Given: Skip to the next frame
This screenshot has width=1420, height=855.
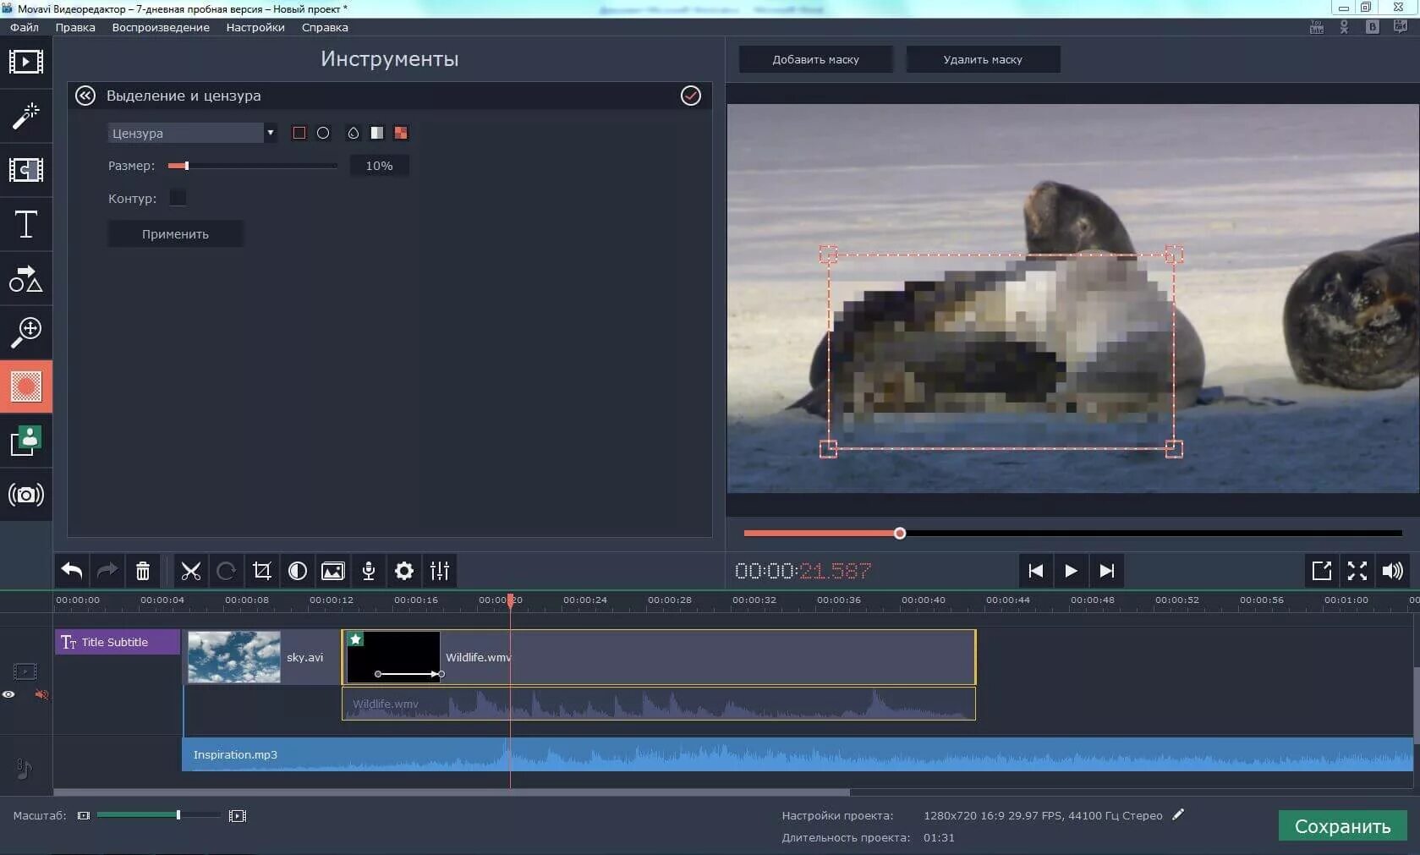Looking at the screenshot, I should click(x=1106, y=571).
